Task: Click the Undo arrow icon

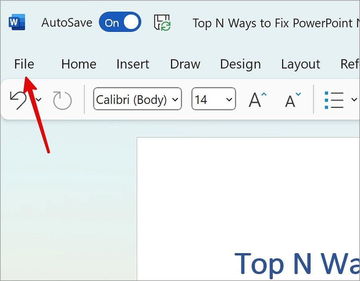Action: pyautogui.click(x=18, y=100)
